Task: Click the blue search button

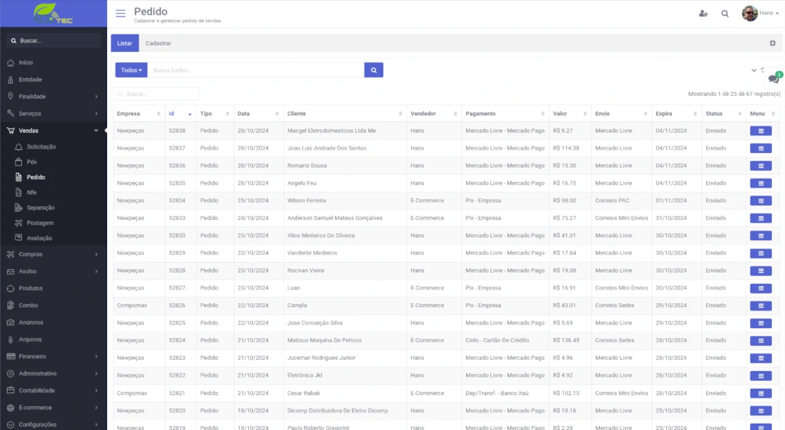Action: (373, 70)
